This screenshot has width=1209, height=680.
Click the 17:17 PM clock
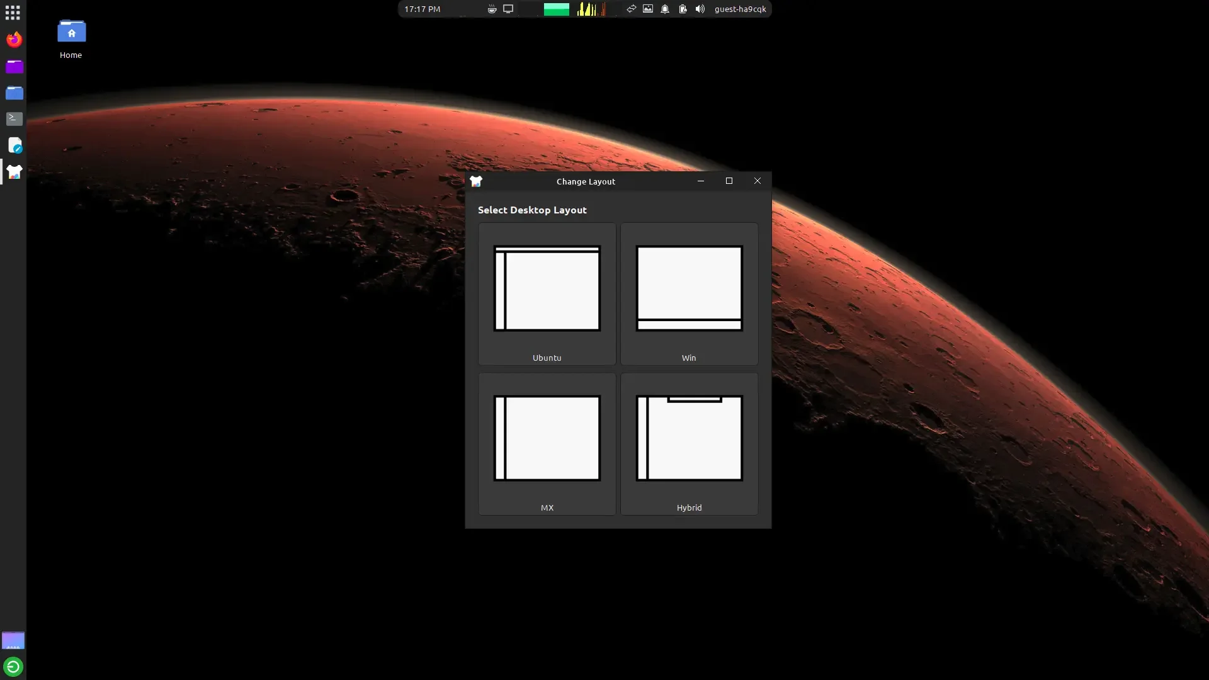[422, 9]
